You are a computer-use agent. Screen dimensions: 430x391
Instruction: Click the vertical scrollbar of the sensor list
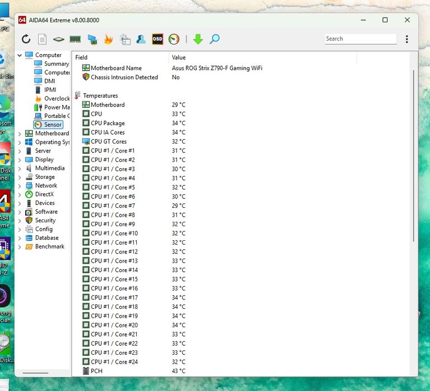tap(414, 156)
